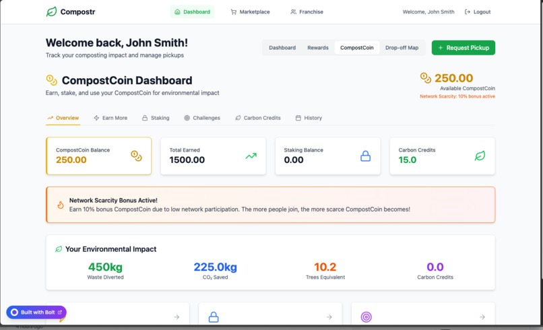Click the flame icon in scarcity banner

(60, 205)
